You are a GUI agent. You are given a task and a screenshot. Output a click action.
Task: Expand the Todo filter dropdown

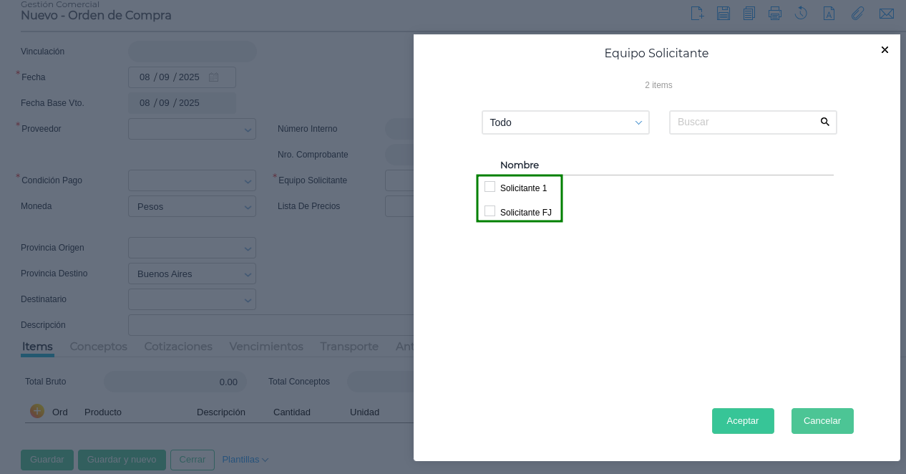coord(565,122)
